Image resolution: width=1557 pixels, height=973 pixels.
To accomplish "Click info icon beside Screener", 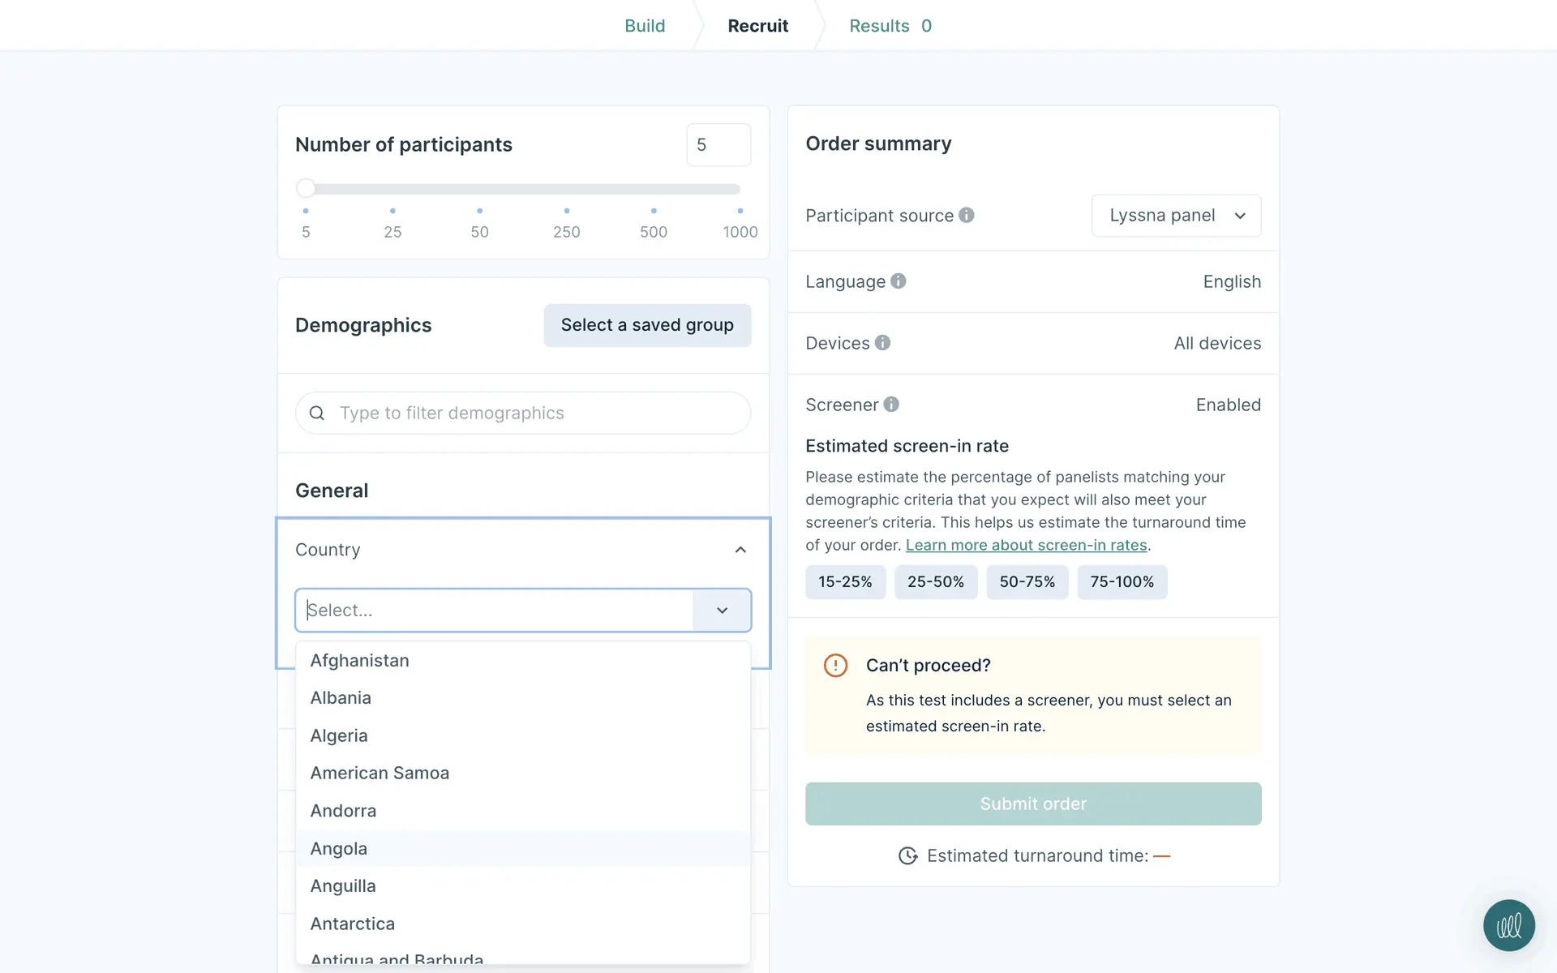I will (x=891, y=405).
